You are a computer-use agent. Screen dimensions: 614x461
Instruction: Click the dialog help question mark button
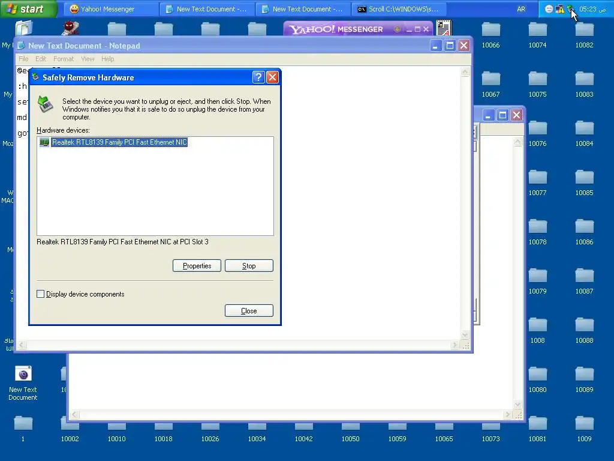coord(258,77)
